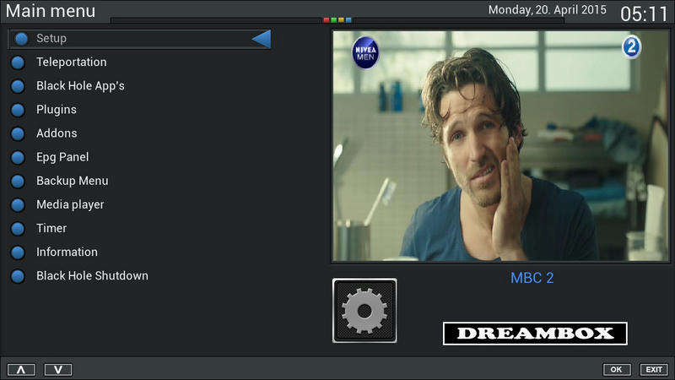Open the Addons menu entry
Image resolution: width=675 pixels, height=380 pixels.
click(57, 133)
